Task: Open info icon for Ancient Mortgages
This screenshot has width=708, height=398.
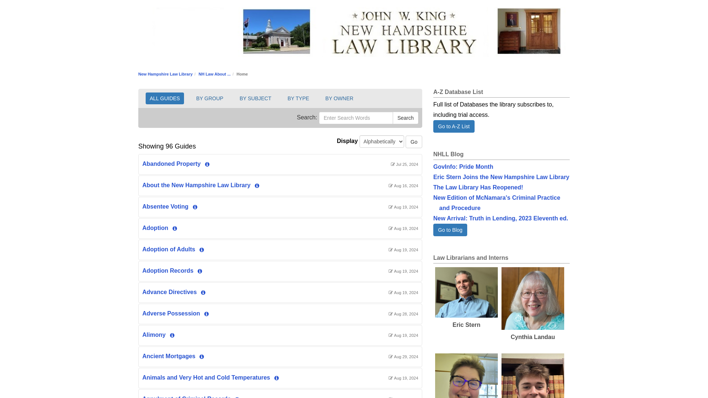Action: [x=202, y=357]
